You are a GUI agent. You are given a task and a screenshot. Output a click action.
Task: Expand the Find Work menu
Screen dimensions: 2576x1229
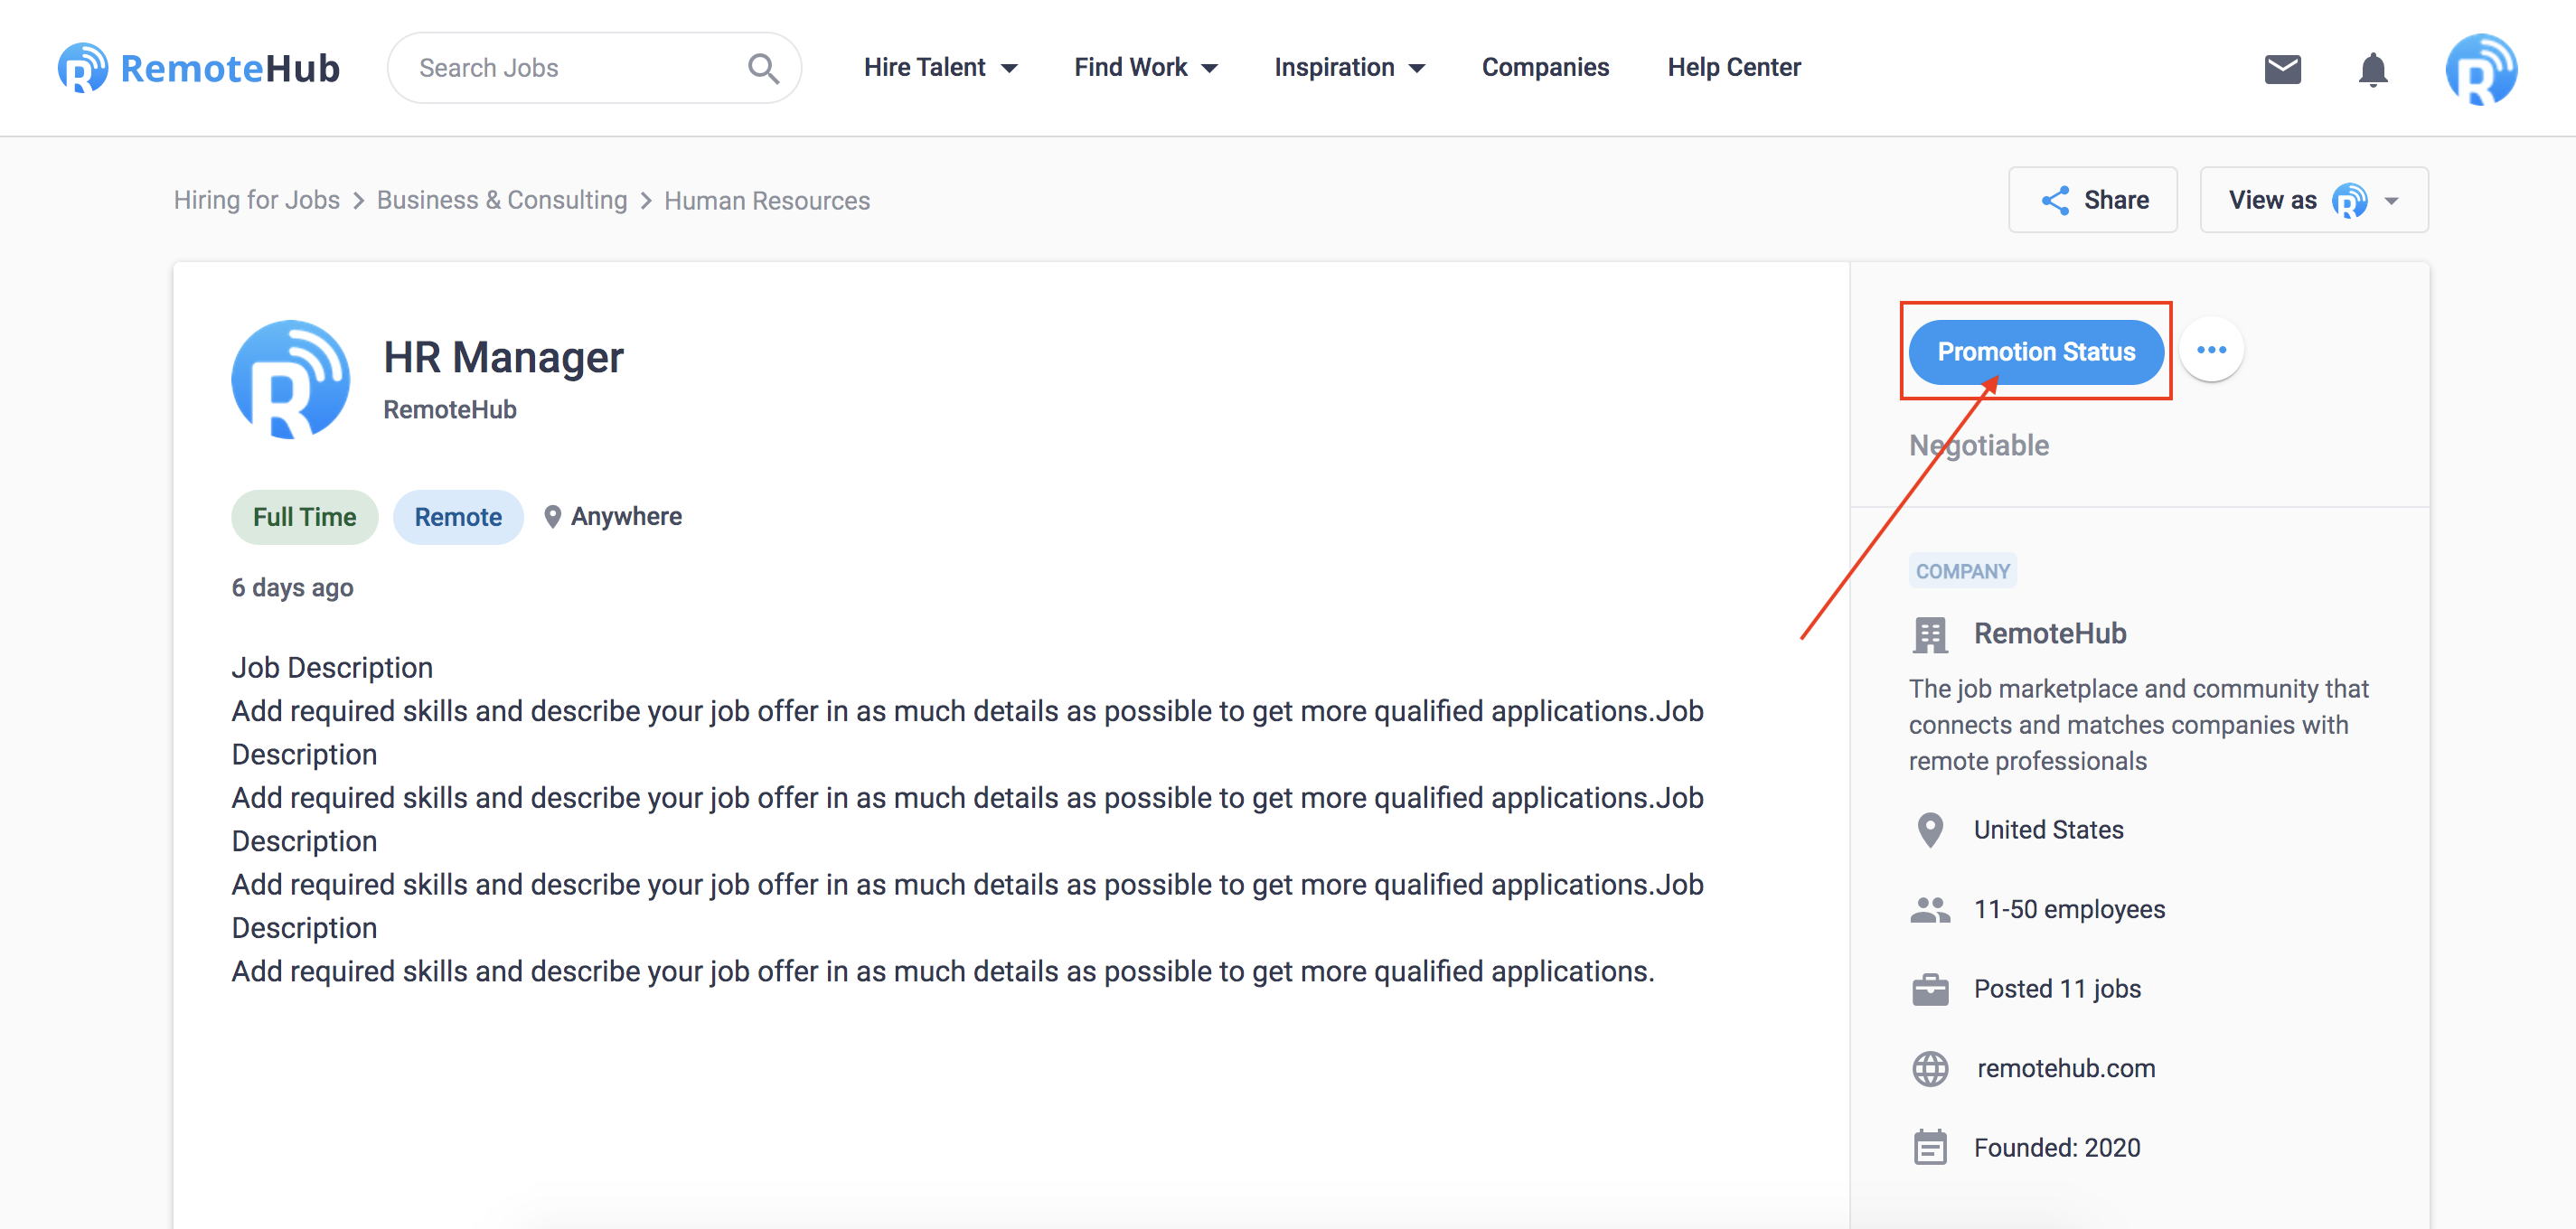click(x=1146, y=68)
